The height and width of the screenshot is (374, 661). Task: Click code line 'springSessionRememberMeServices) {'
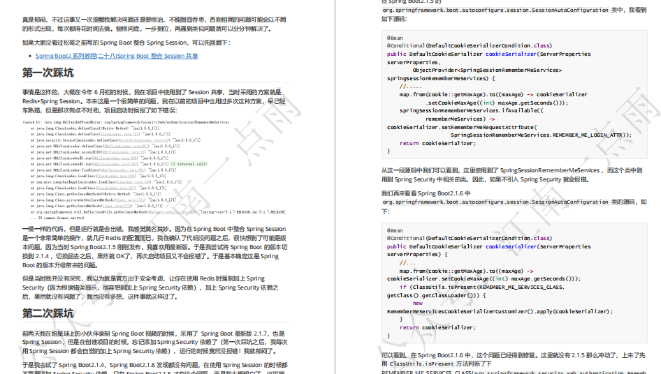click(x=441, y=78)
